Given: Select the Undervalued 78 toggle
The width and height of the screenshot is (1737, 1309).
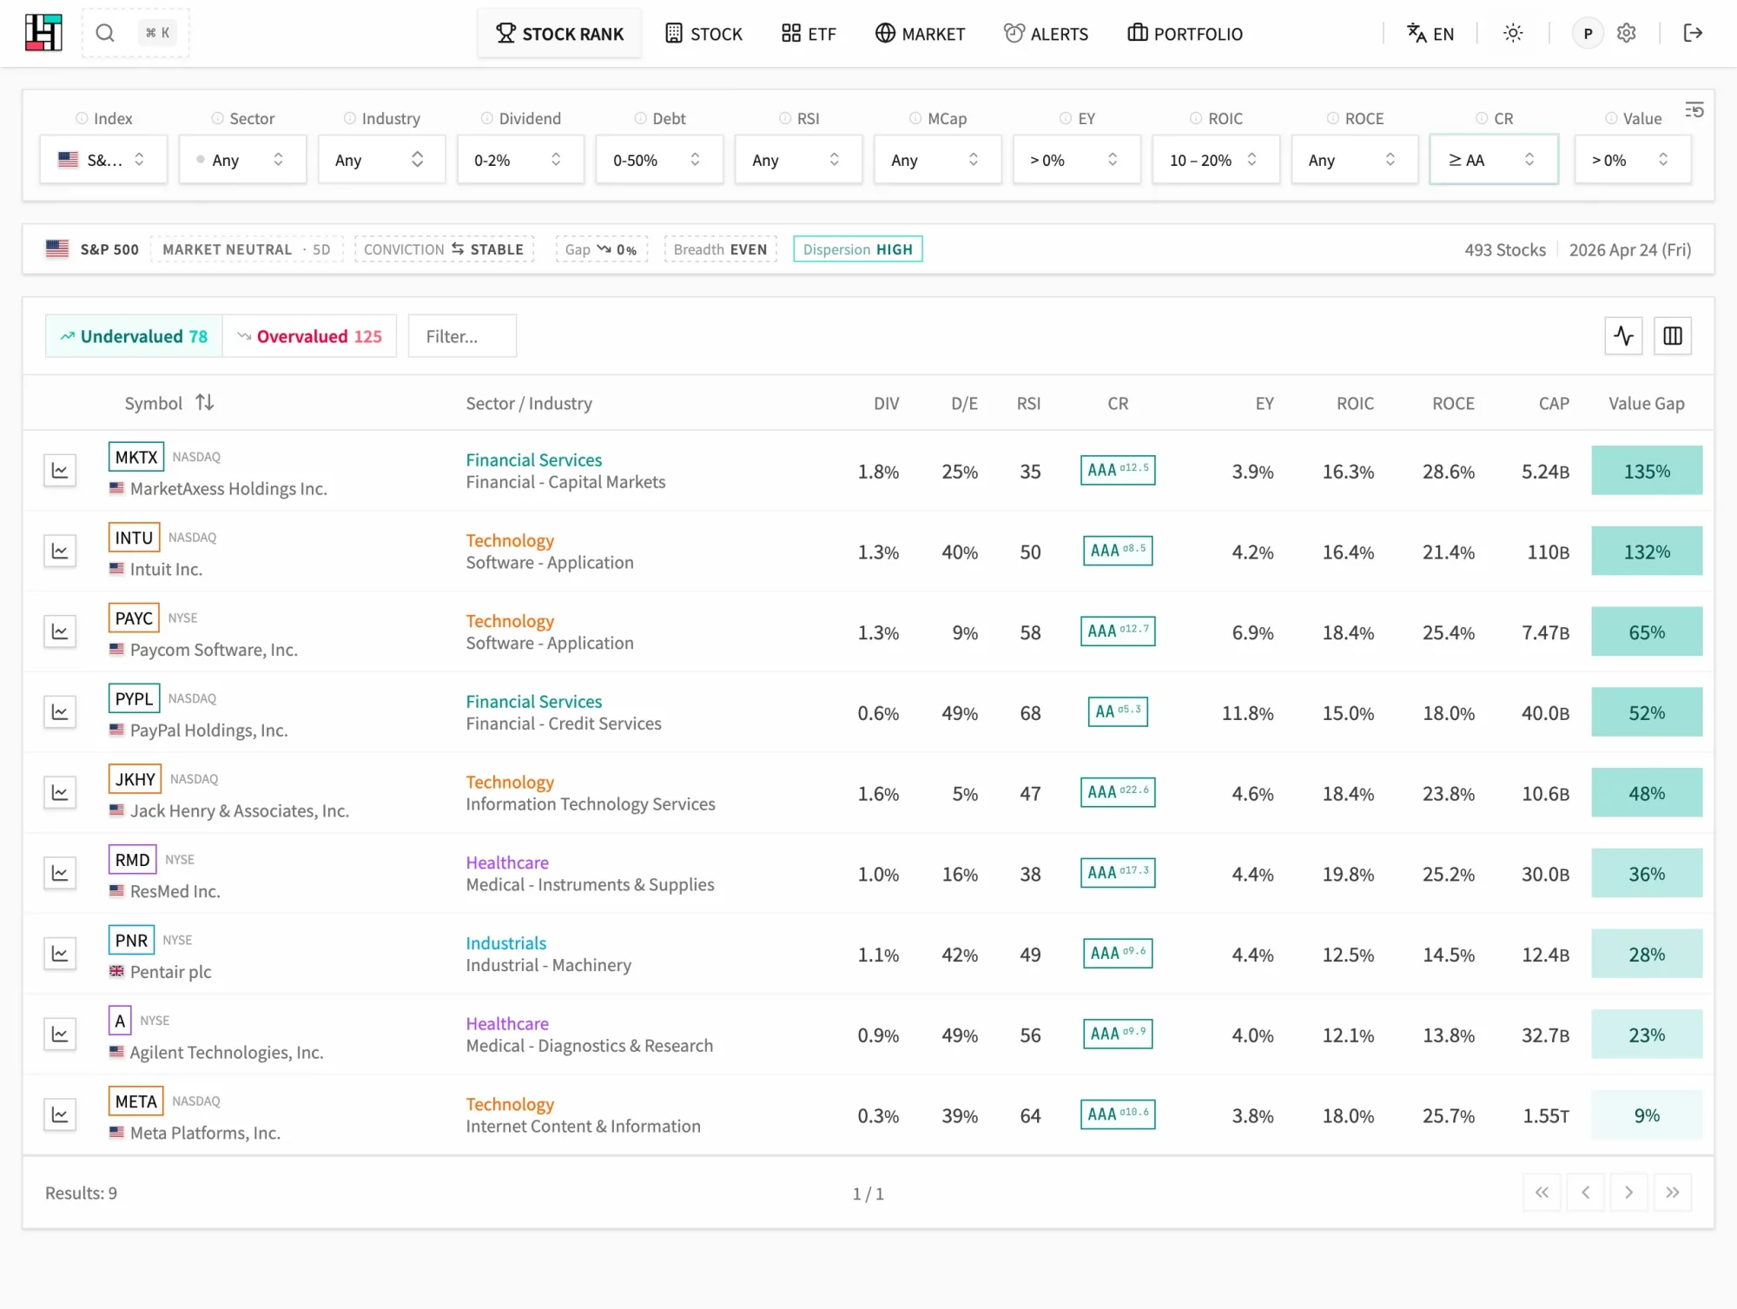Looking at the screenshot, I should click(135, 336).
